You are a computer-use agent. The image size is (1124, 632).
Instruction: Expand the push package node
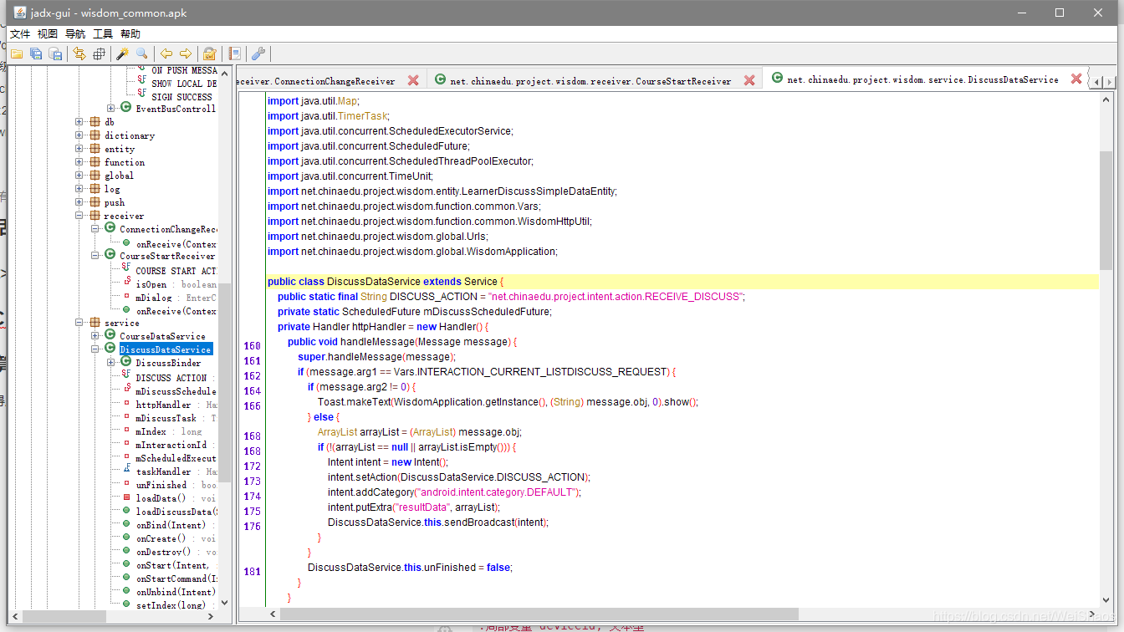click(79, 202)
